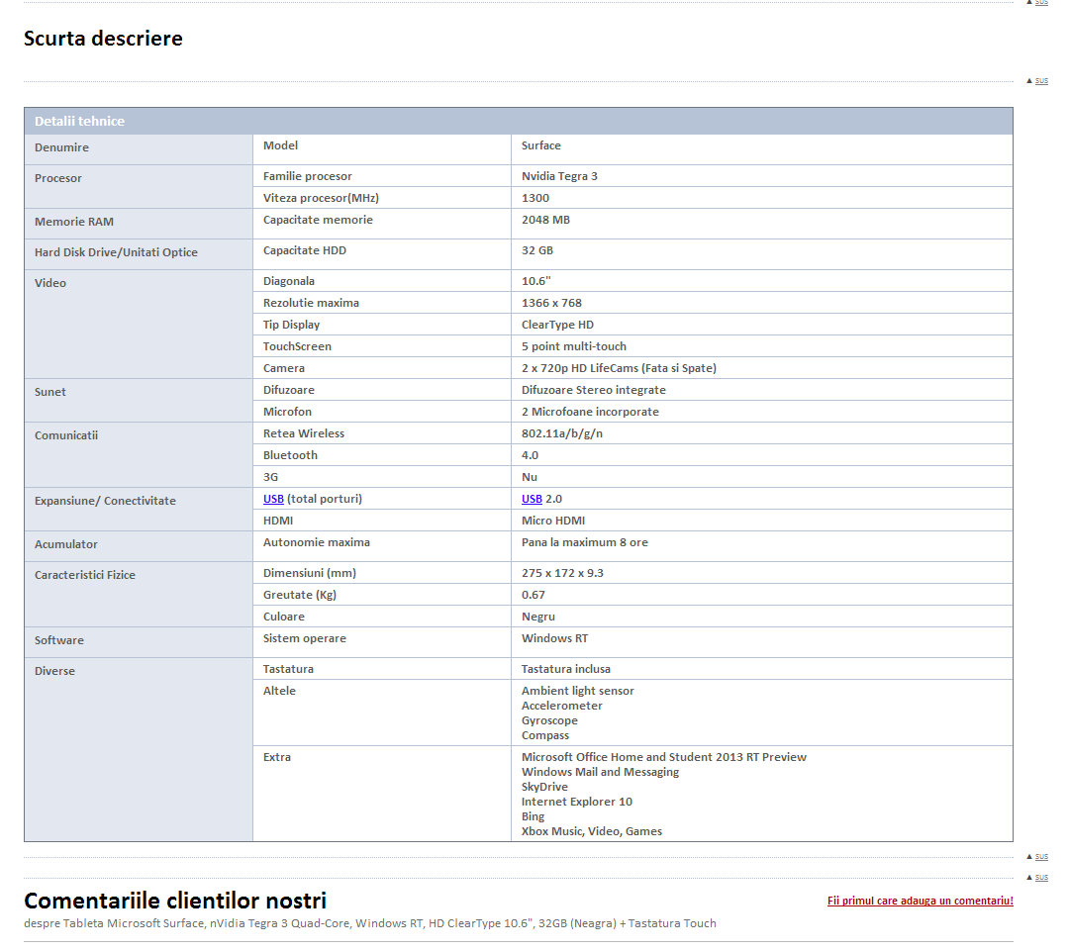
Task: Click the "Capacitate HDD" label
Action: coord(305,250)
